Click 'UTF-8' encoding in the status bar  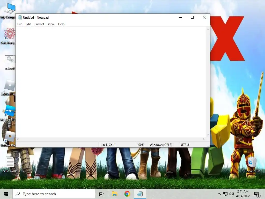[x=185, y=145]
